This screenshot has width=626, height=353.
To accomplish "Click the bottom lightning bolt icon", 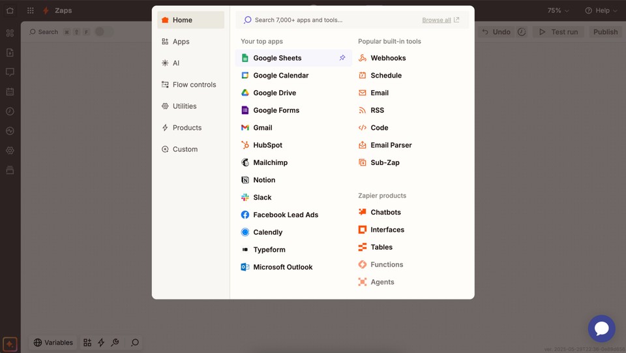I will (x=101, y=343).
